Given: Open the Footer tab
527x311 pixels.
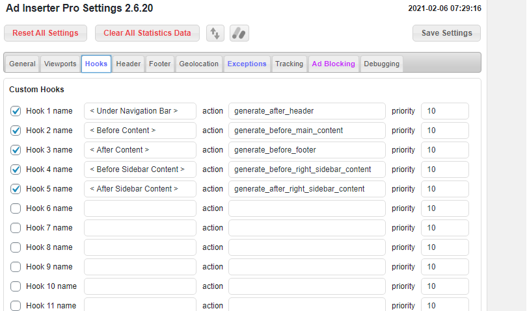Looking at the screenshot, I should pos(159,64).
